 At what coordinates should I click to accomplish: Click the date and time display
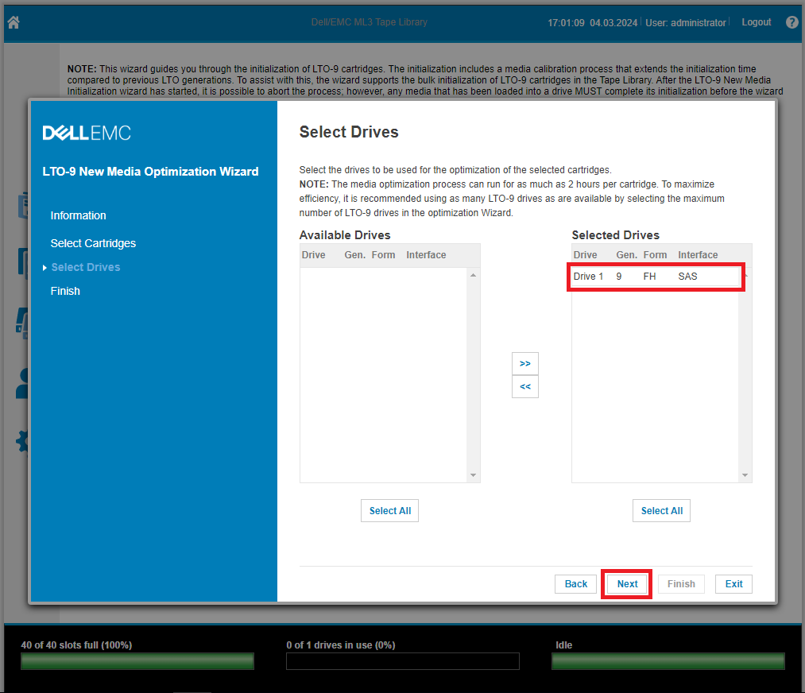[593, 22]
